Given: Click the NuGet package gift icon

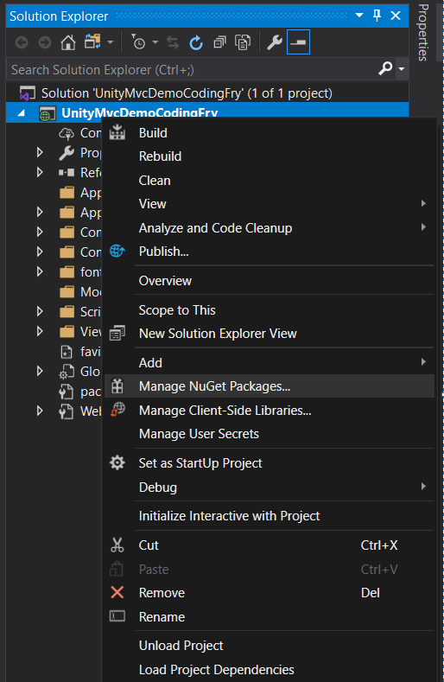Looking at the screenshot, I should [x=117, y=386].
